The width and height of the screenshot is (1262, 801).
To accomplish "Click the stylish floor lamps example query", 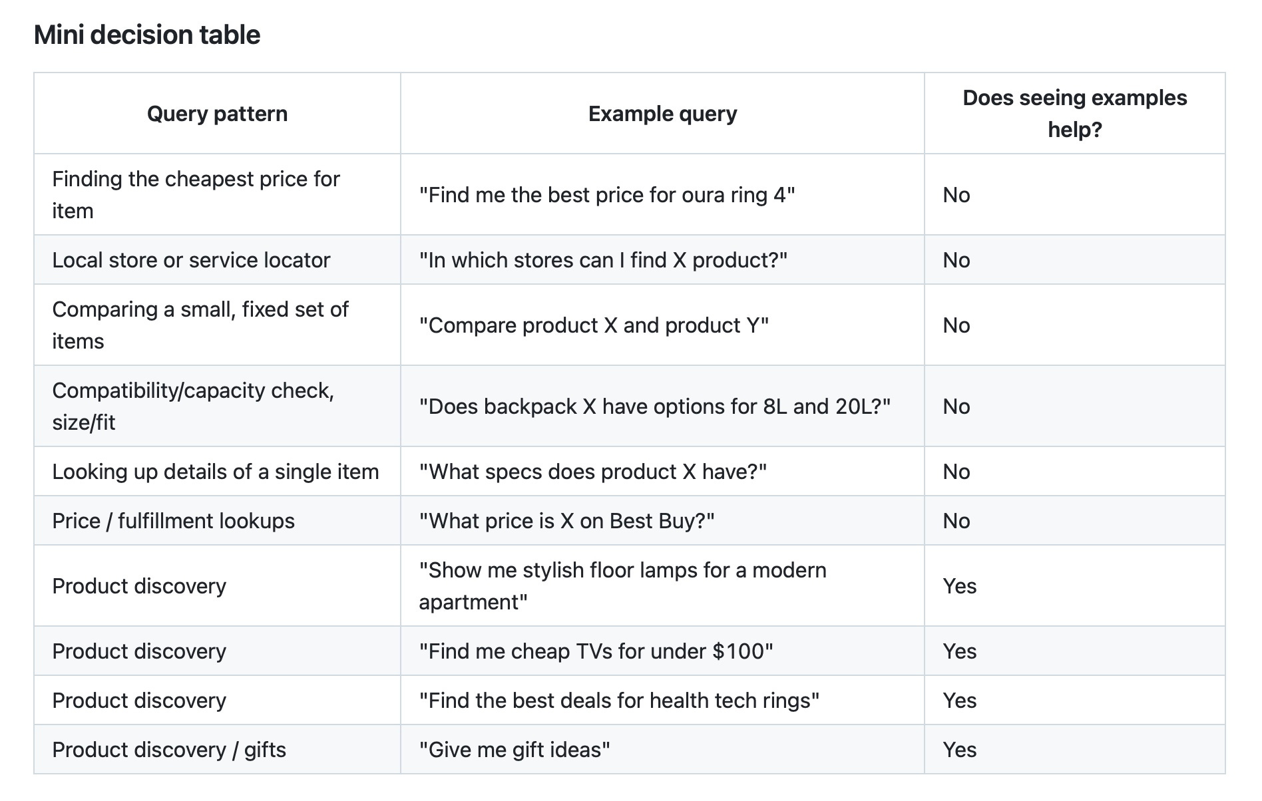I will coord(622,586).
